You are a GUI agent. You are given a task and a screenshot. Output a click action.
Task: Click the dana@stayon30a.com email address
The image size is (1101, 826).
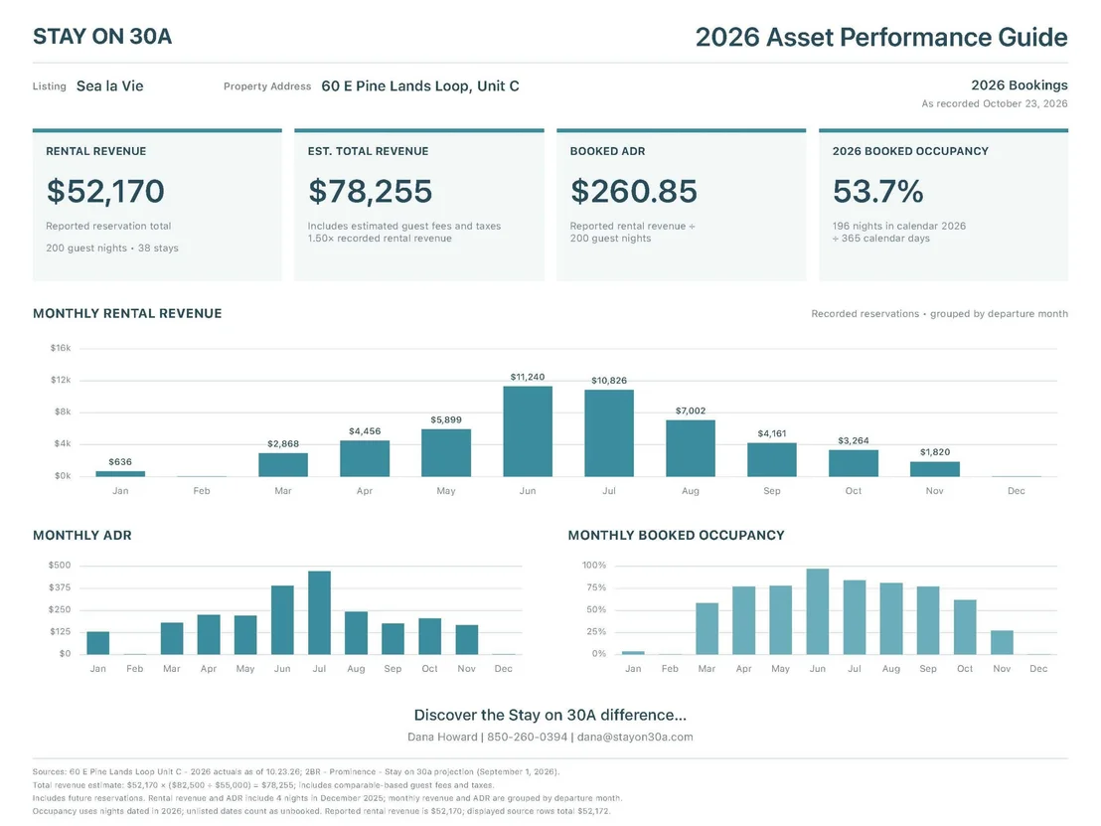(635, 737)
